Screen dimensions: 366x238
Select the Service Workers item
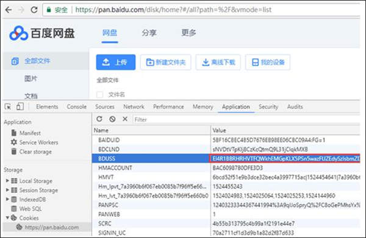point(39,142)
